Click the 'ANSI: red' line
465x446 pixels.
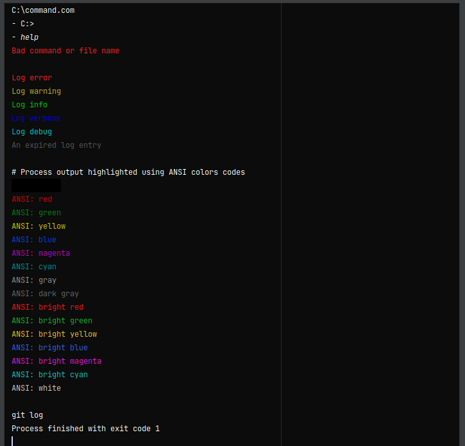31,199
